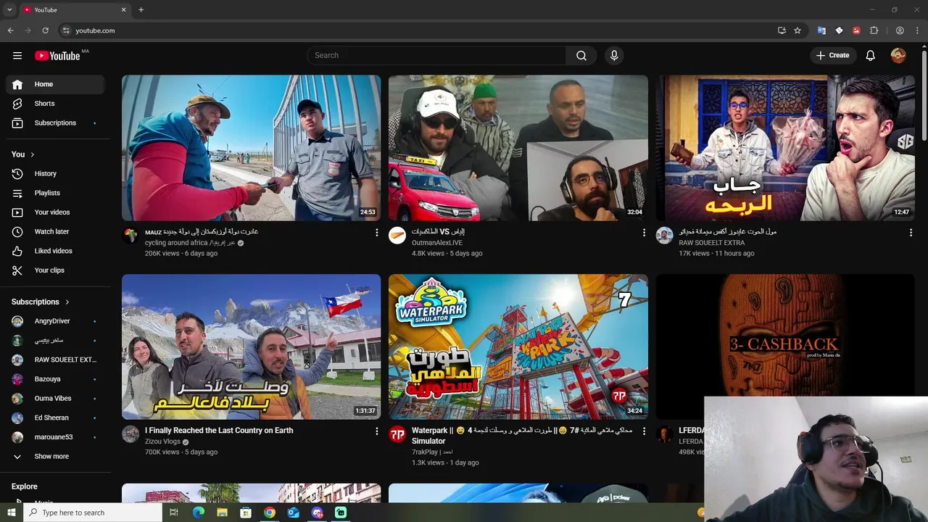928x522 pixels.
Task: Open the tab search dropdown arrow
Action: click(9, 9)
